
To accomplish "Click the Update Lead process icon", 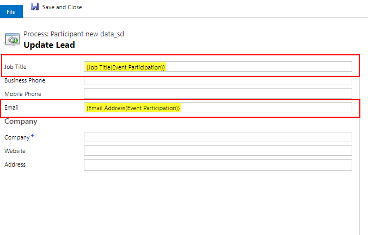I will (x=12, y=39).
